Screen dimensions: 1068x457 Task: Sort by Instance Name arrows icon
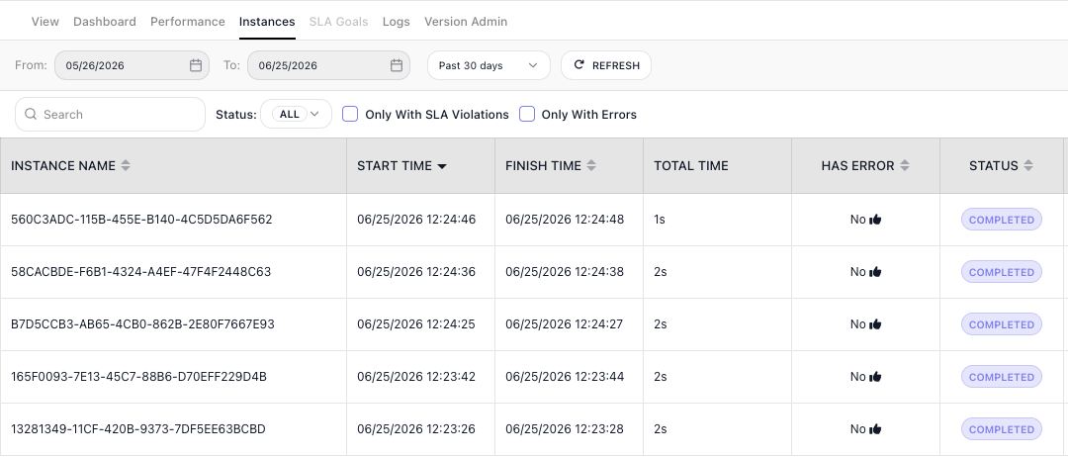[126, 165]
